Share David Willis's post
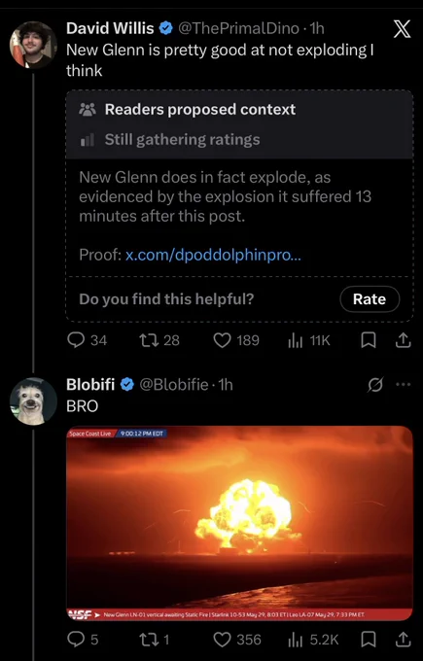The height and width of the screenshot is (661, 423). click(x=403, y=340)
